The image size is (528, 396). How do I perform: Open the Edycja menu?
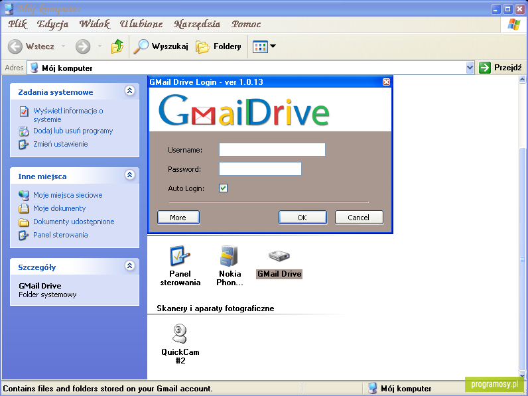pyautogui.click(x=52, y=24)
